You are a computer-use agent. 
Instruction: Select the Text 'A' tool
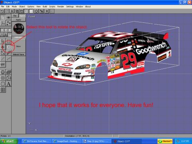[8, 84]
